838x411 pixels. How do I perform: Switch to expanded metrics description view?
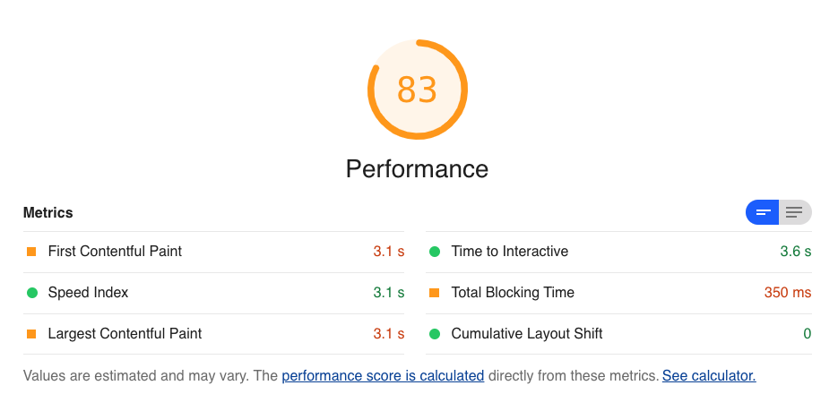click(795, 212)
